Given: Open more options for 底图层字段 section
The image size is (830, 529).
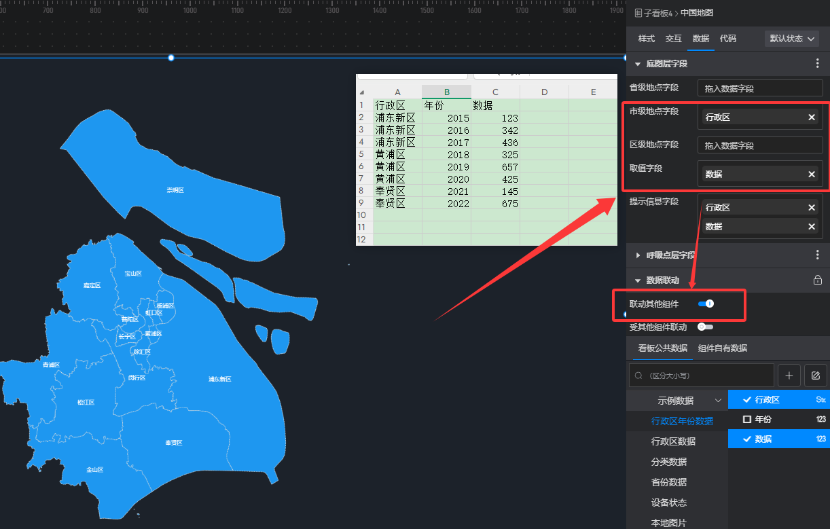Looking at the screenshot, I should tap(817, 64).
